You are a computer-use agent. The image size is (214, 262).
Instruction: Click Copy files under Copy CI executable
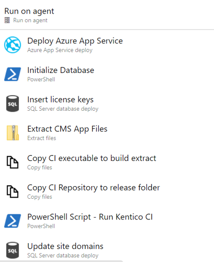tap(40, 167)
